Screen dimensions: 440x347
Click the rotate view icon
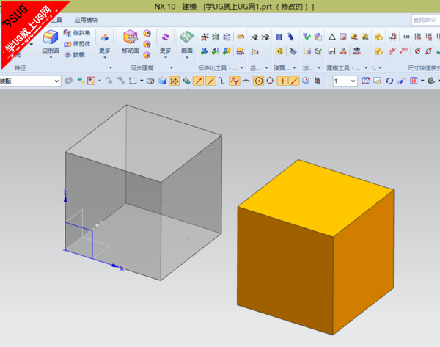pyautogui.click(x=389, y=81)
